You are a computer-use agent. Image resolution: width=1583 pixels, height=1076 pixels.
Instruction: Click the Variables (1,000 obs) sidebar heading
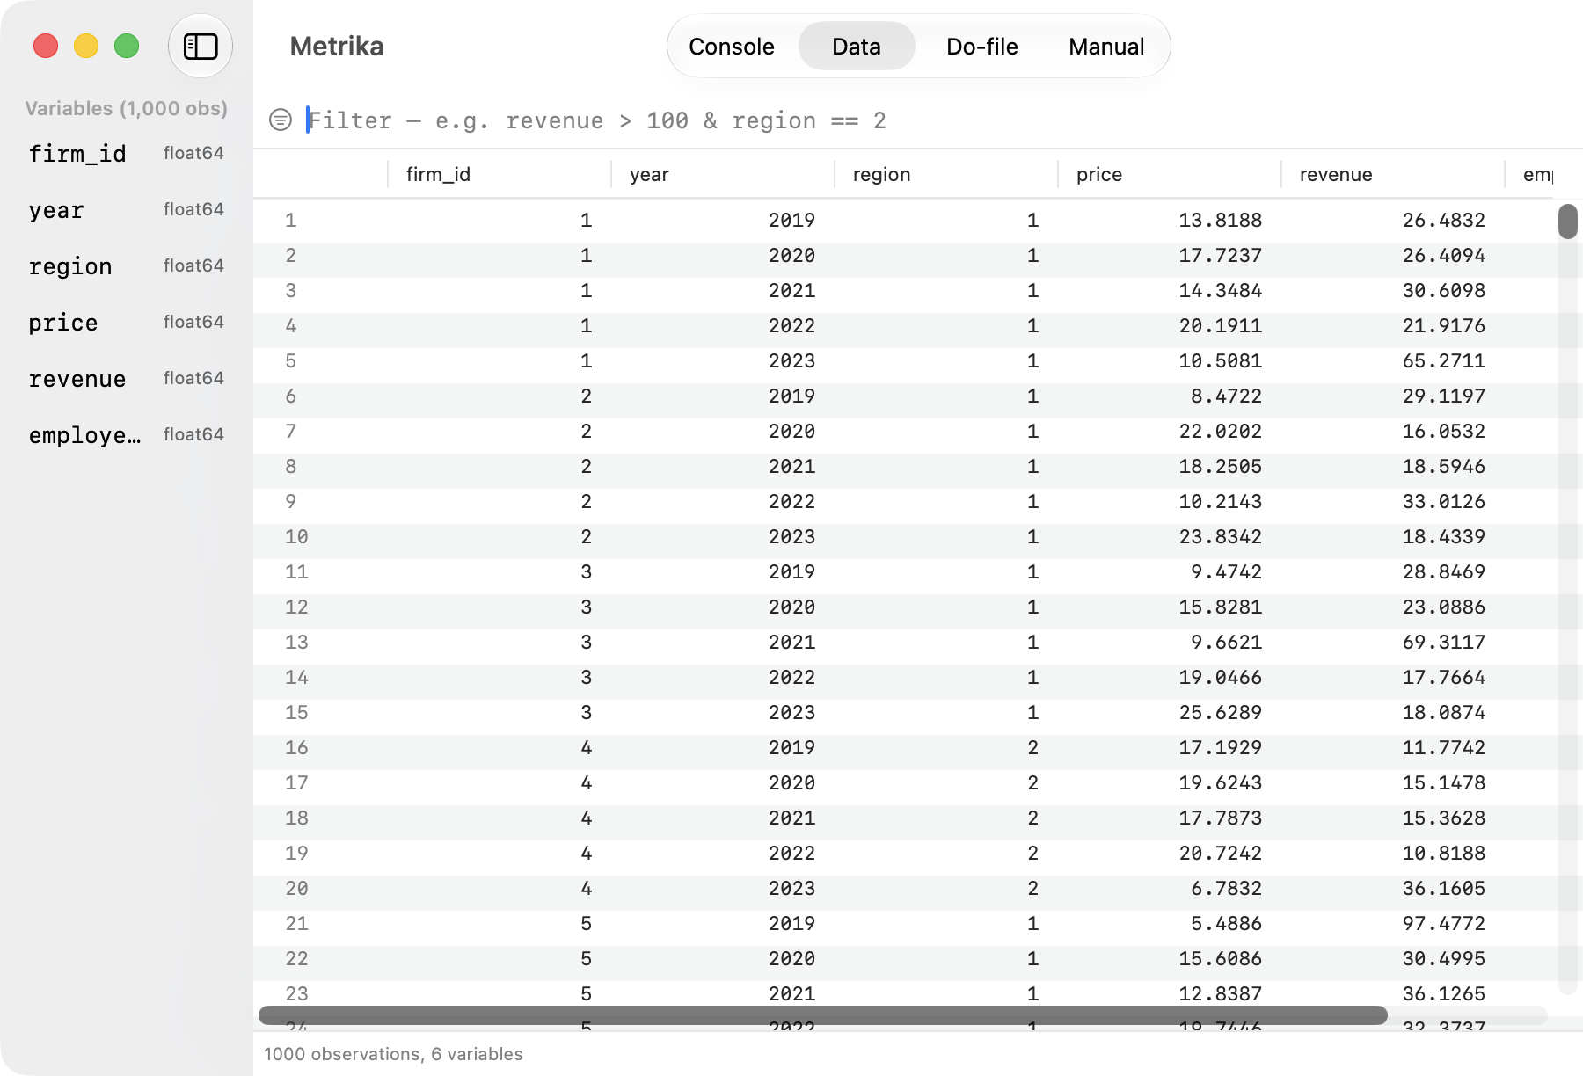coord(126,108)
